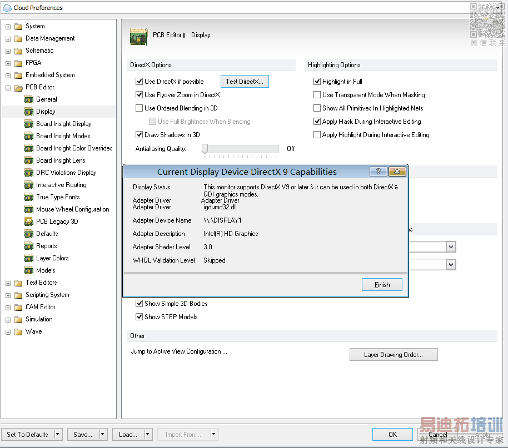Click the PCB Editor header board icon
This screenshot has width=508, height=448.
pyautogui.click(x=138, y=36)
